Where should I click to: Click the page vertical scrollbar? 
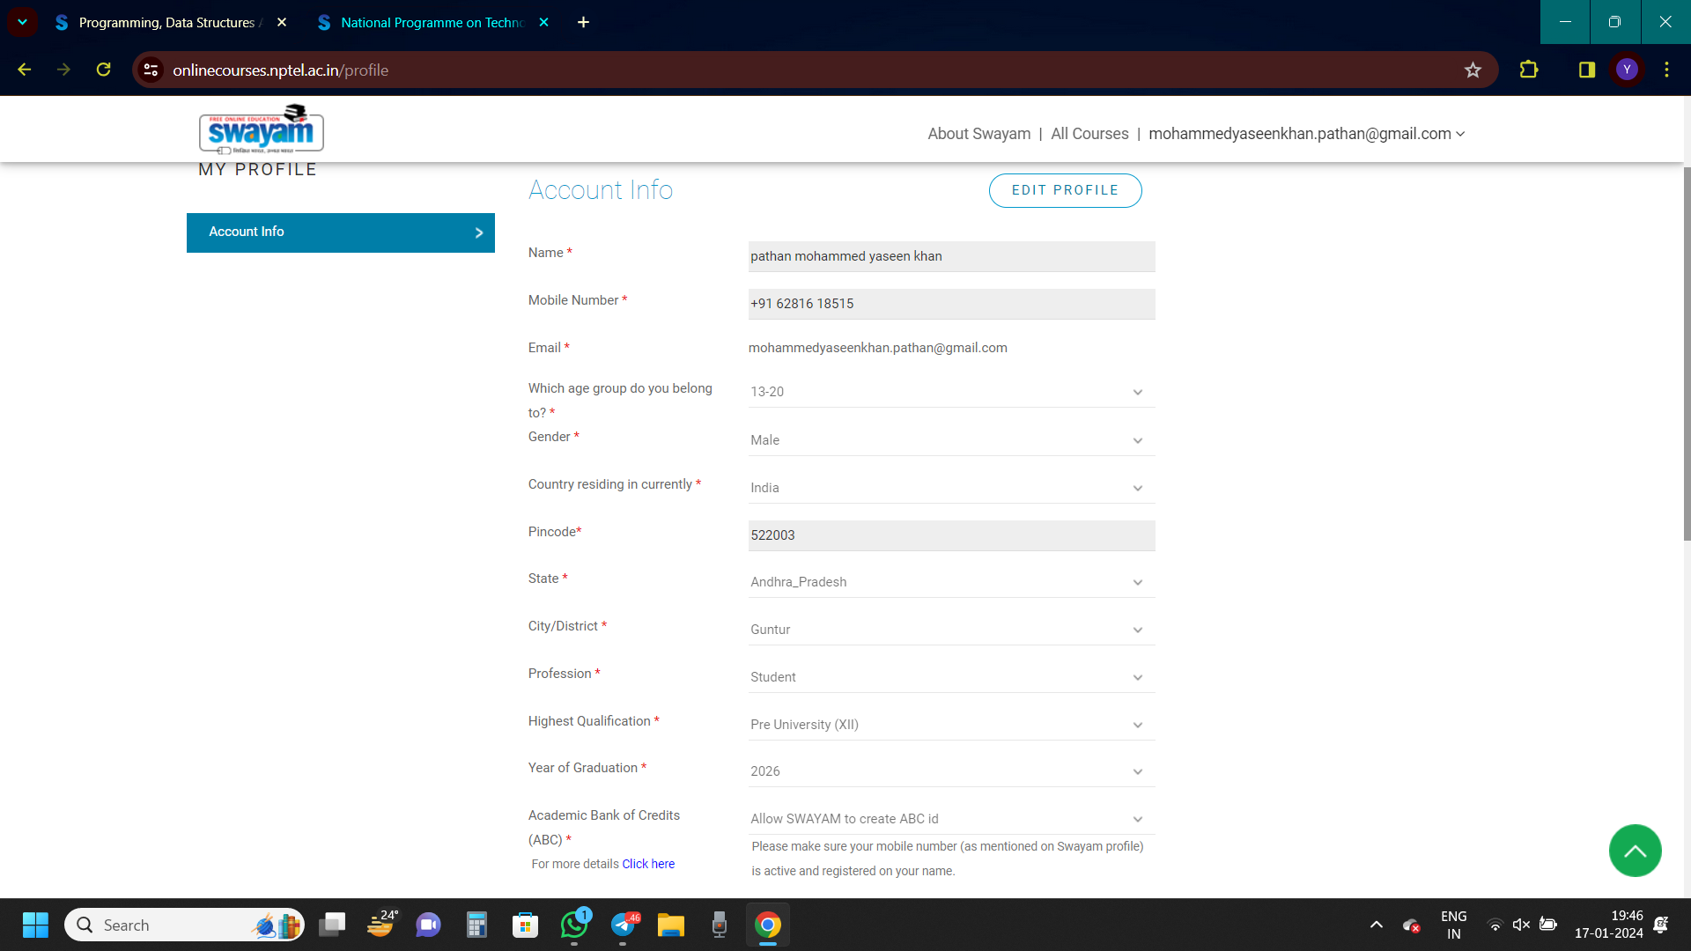pyautogui.click(x=1686, y=352)
